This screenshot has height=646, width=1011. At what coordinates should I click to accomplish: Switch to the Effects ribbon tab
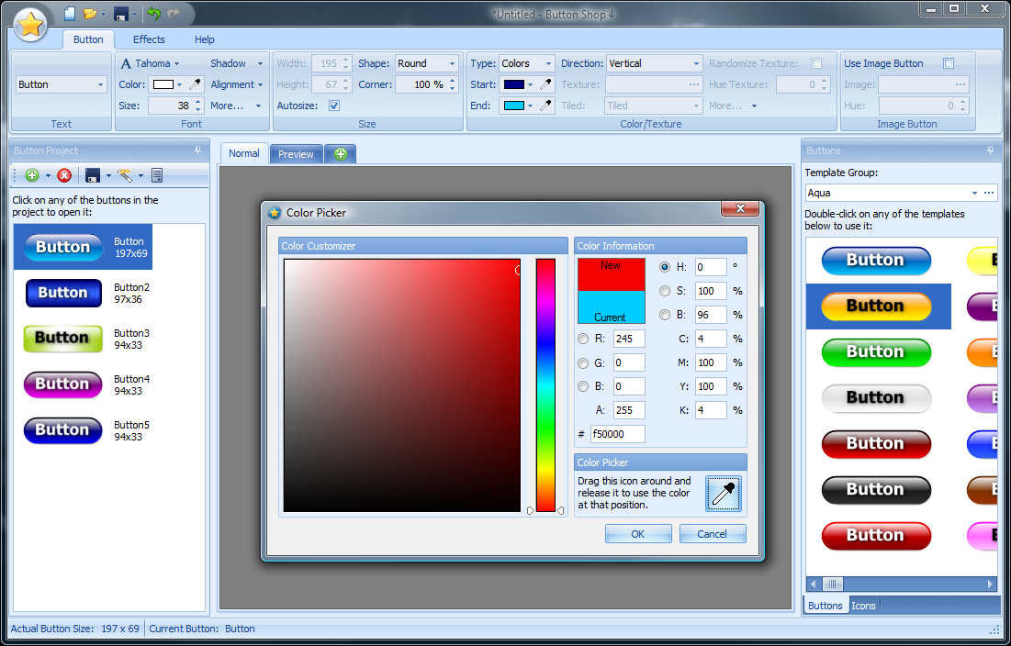149,39
